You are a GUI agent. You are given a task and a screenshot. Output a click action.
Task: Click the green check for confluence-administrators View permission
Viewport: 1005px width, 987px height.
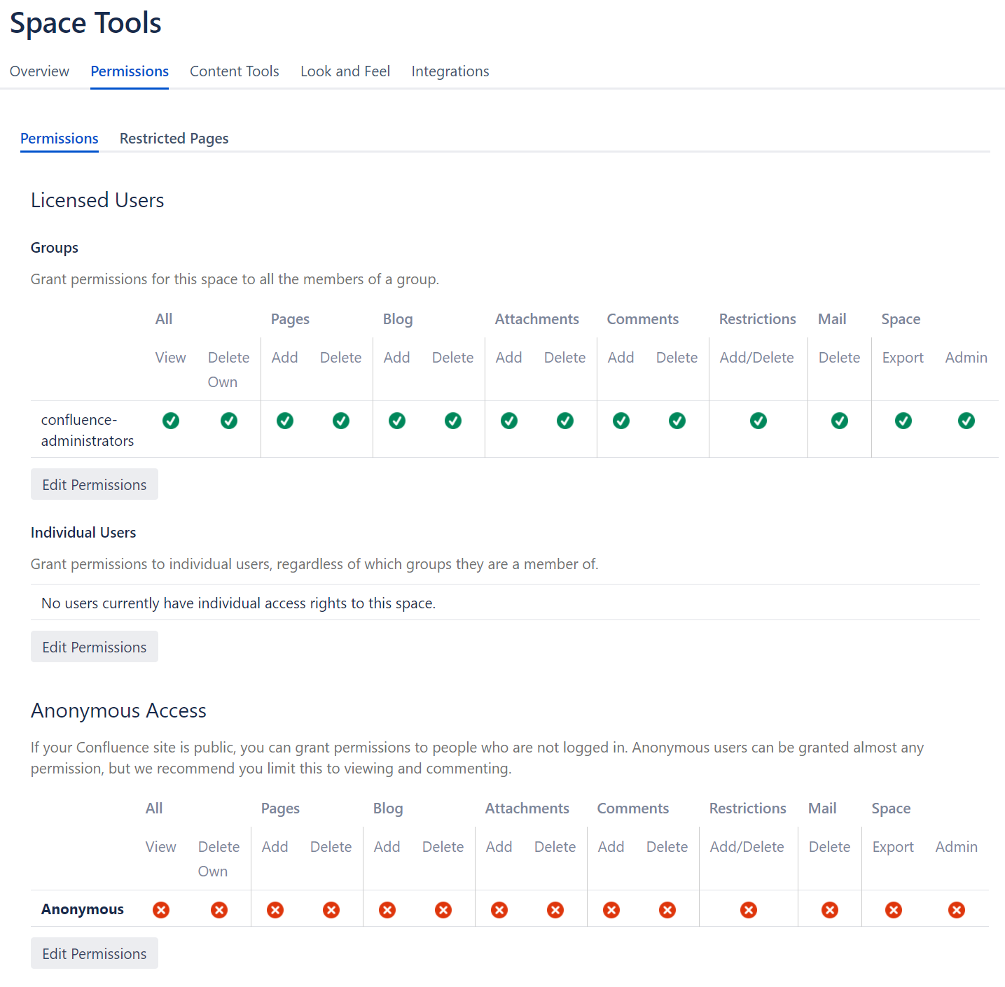[x=170, y=421]
